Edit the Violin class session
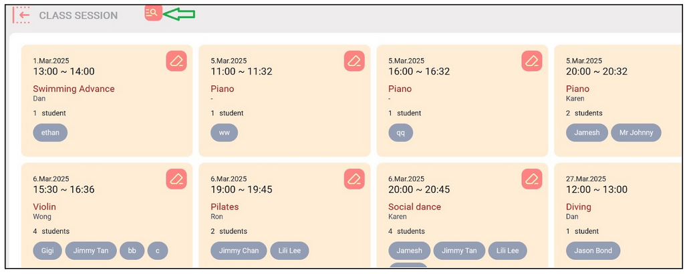Viewport: 687px width, 274px height. tap(176, 179)
